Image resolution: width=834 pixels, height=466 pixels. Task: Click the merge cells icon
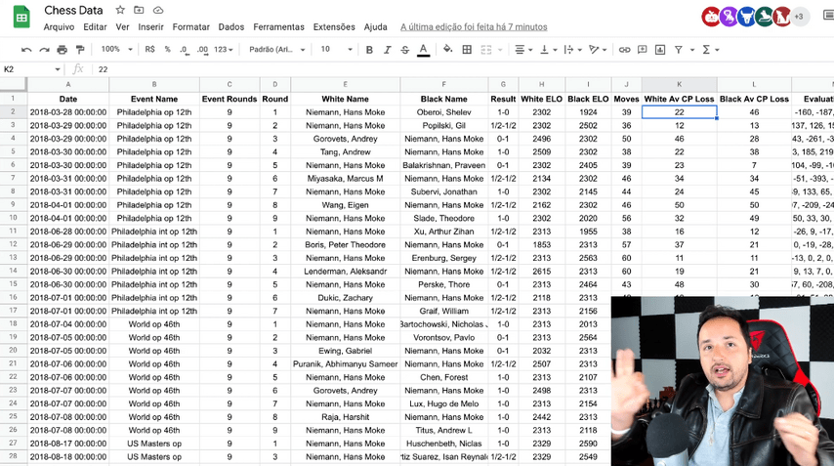pyautogui.click(x=486, y=50)
